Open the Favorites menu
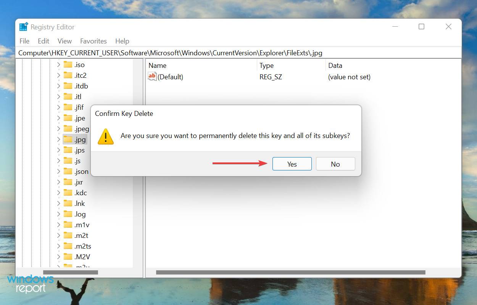The height and width of the screenshot is (305, 477). 93,41
